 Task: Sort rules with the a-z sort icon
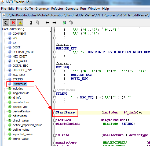(31, 23)
